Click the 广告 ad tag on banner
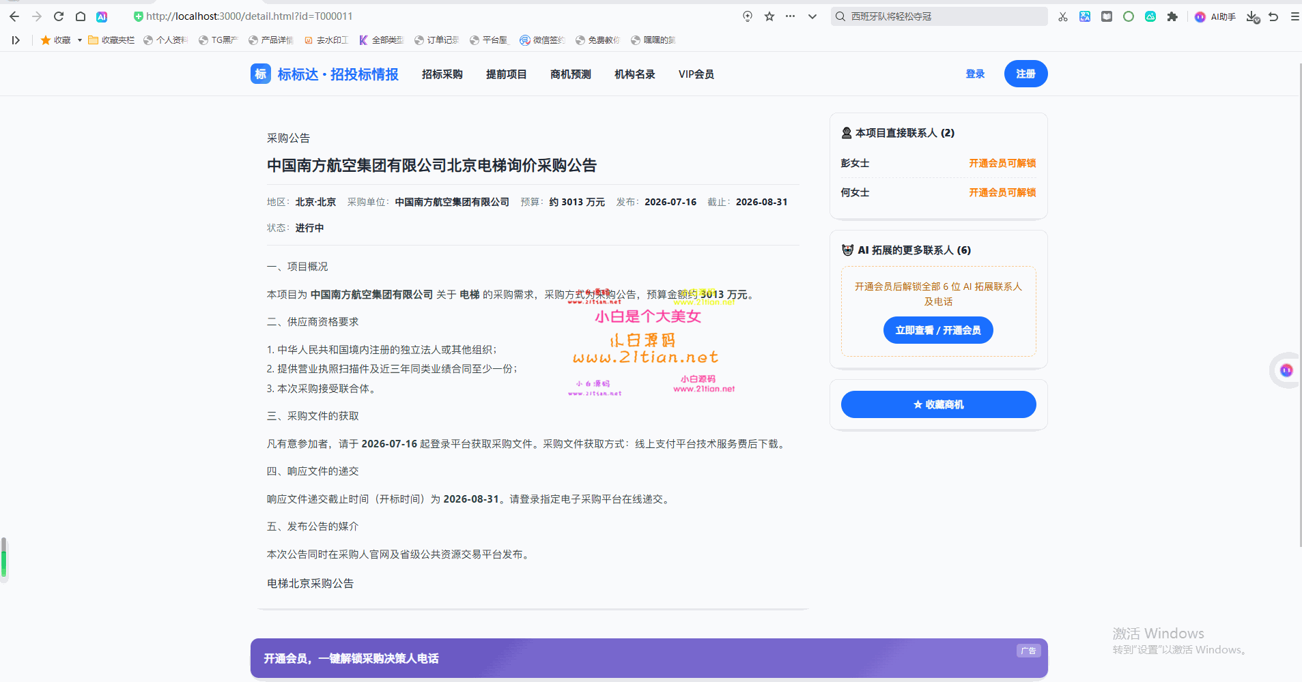Viewport: 1302px width, 682px height. click(1028, 651)
